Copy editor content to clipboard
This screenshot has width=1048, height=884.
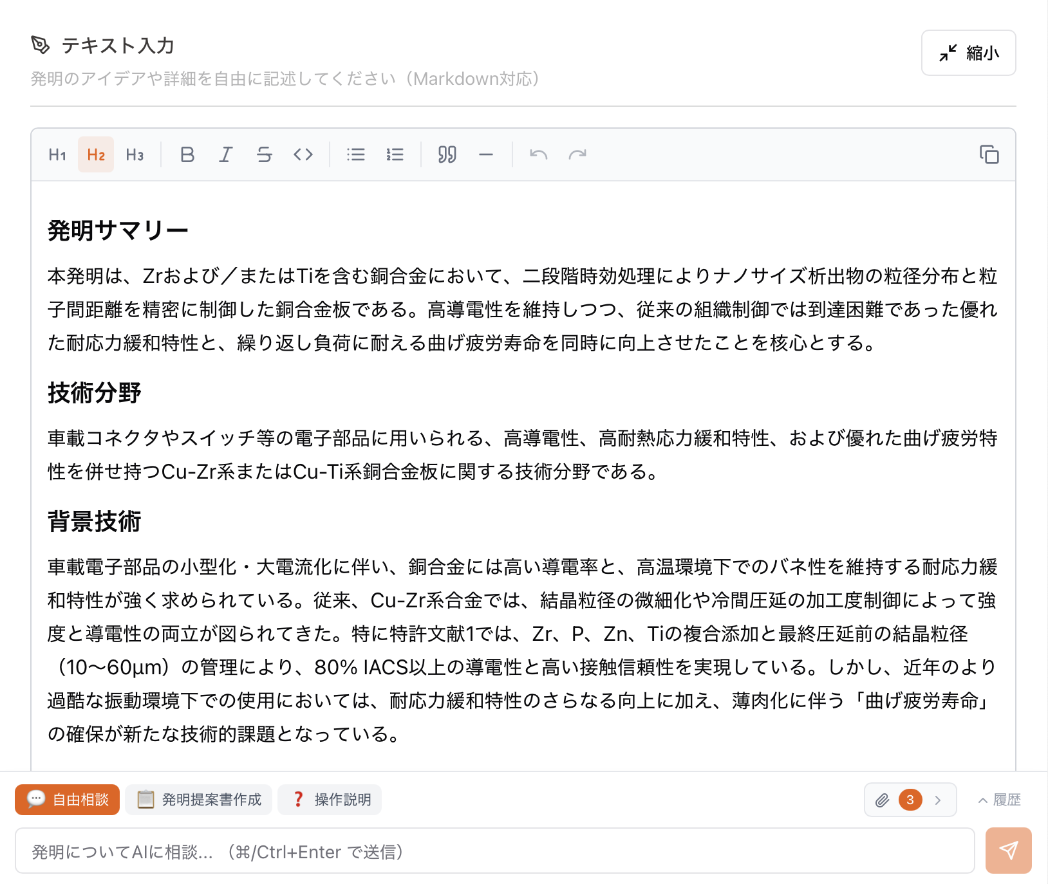989,154
